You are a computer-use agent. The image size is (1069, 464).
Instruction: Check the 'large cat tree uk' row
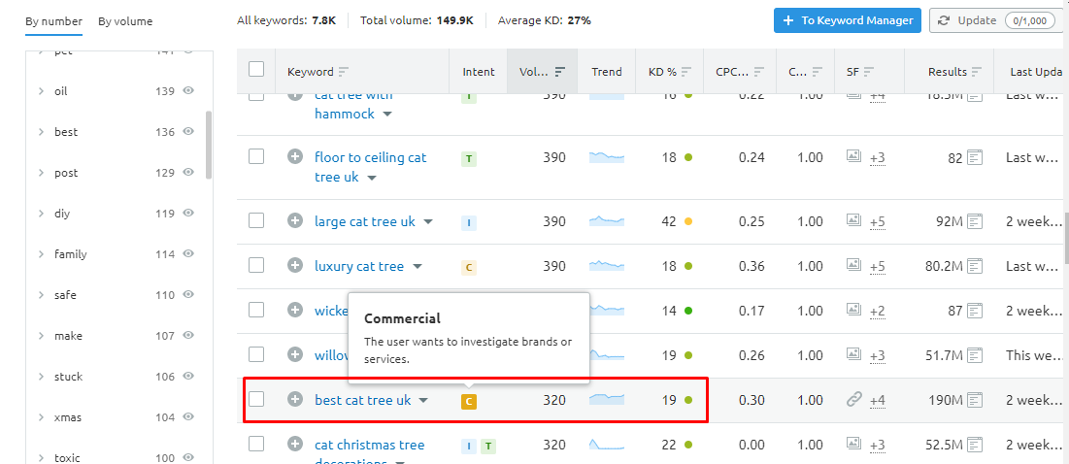(256, 220)
